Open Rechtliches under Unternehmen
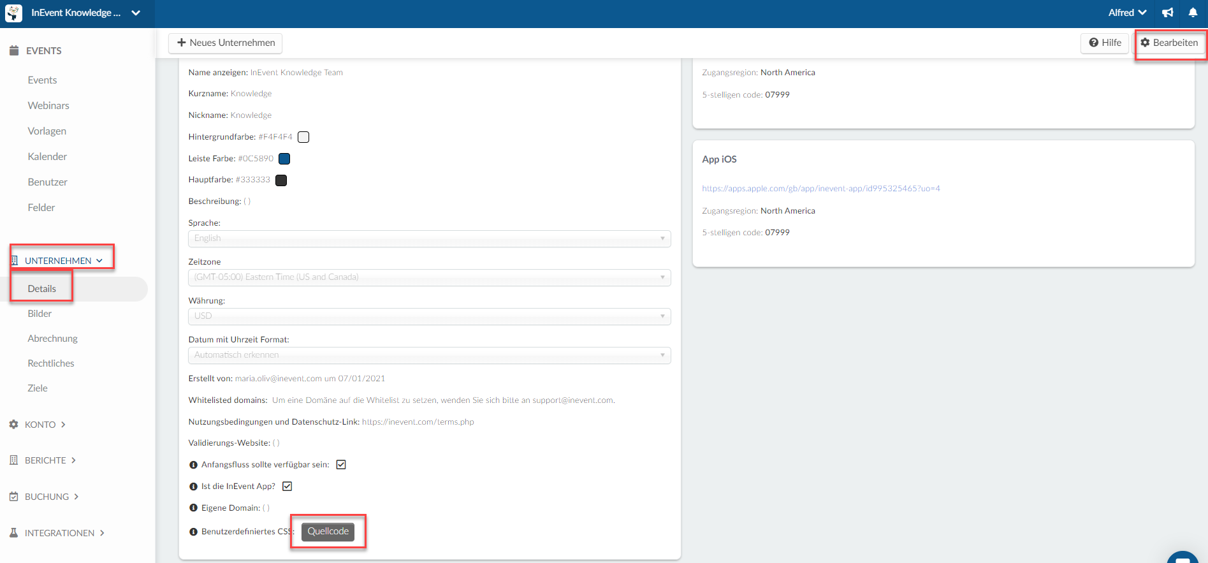 (50, 363)
